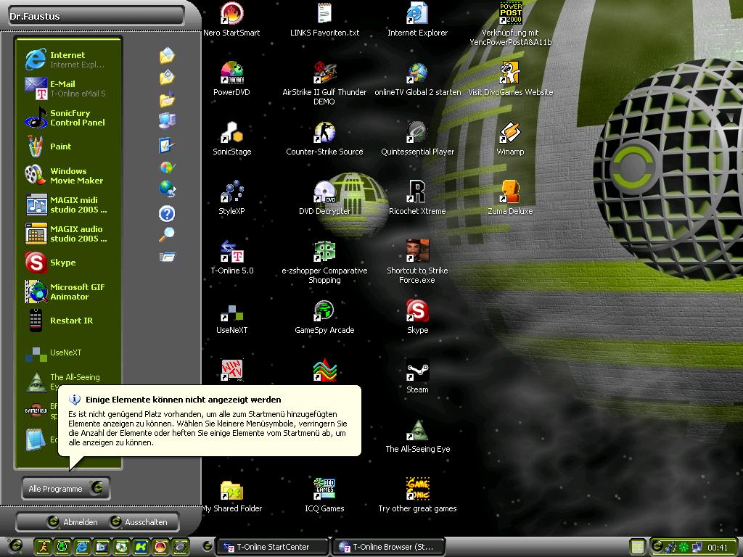
Task: Click the Abmelden button
Action: pyautogui.click(x=73, y=522)
